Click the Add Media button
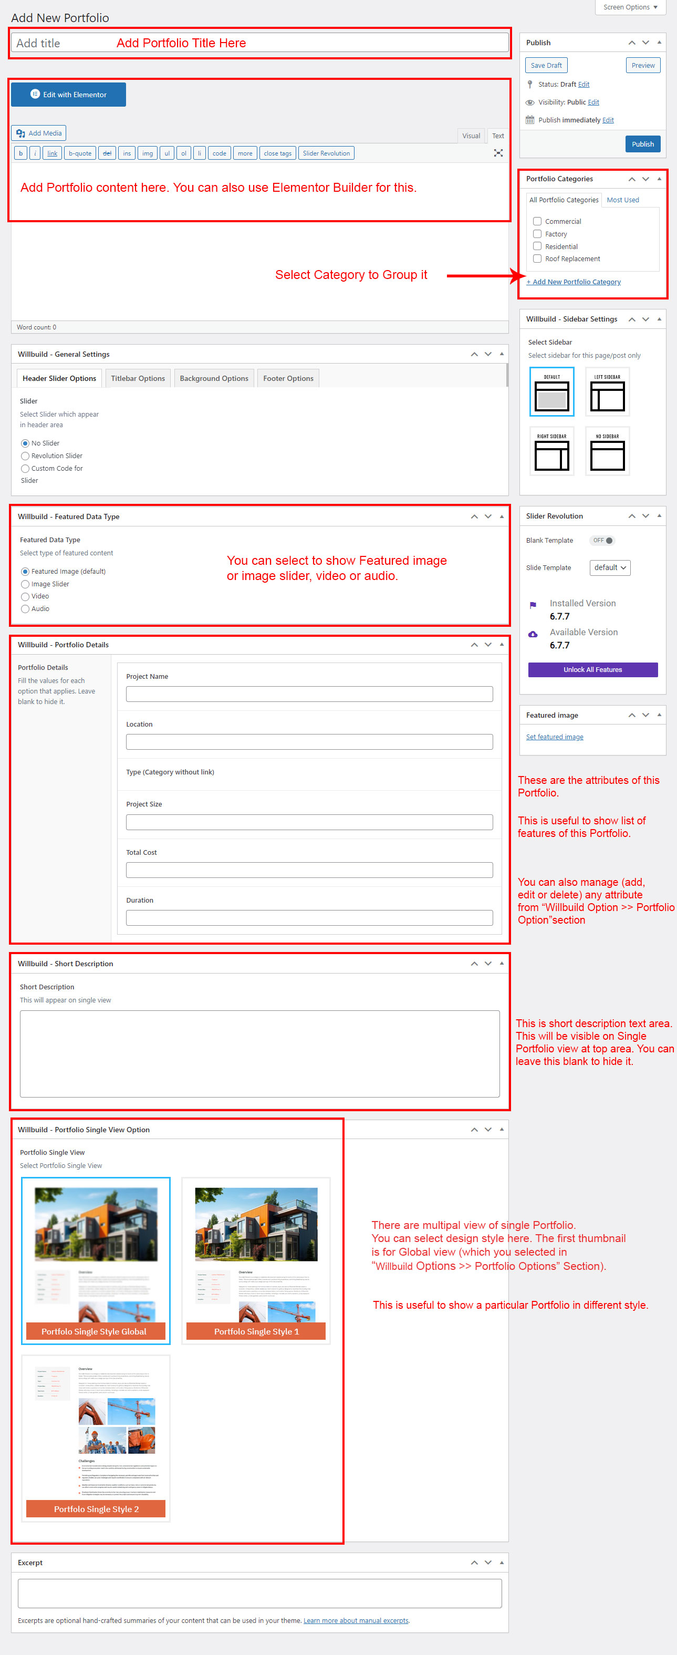The height and width of the screenshot is (1655, 677). pos(39,133)
